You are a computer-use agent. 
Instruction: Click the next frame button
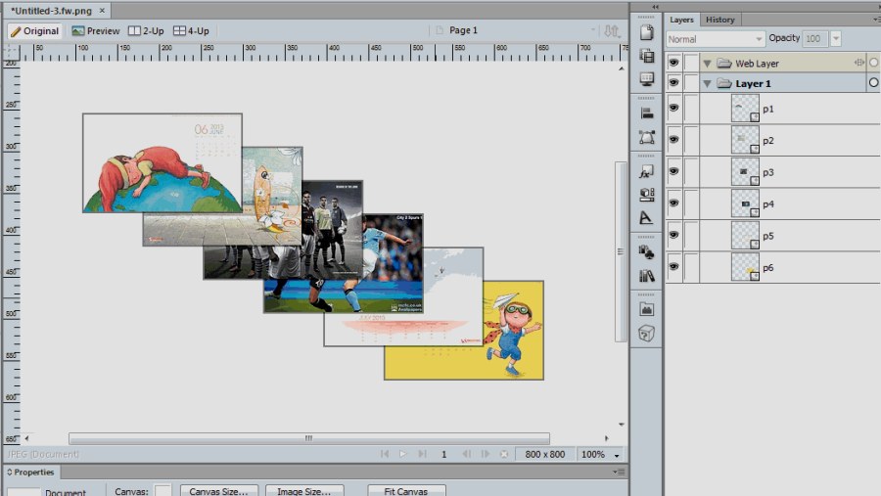(485, 454)
